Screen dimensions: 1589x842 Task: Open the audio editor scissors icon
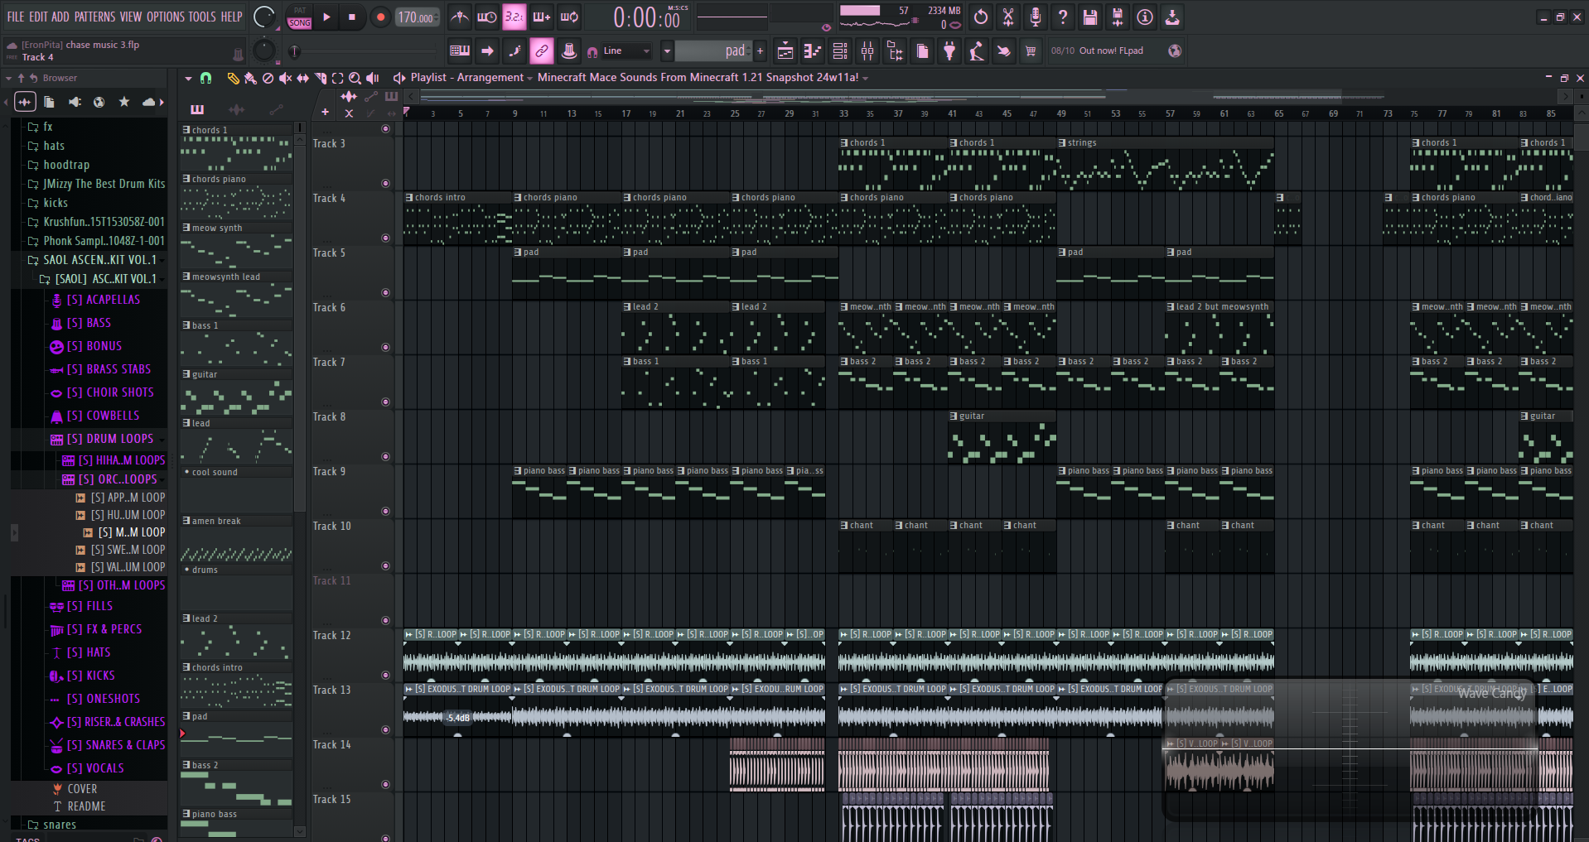pyautogui.click(x=1008, y=17)
